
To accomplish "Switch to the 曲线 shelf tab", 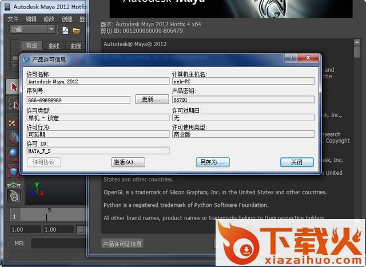I will click(x=54, y=46).
